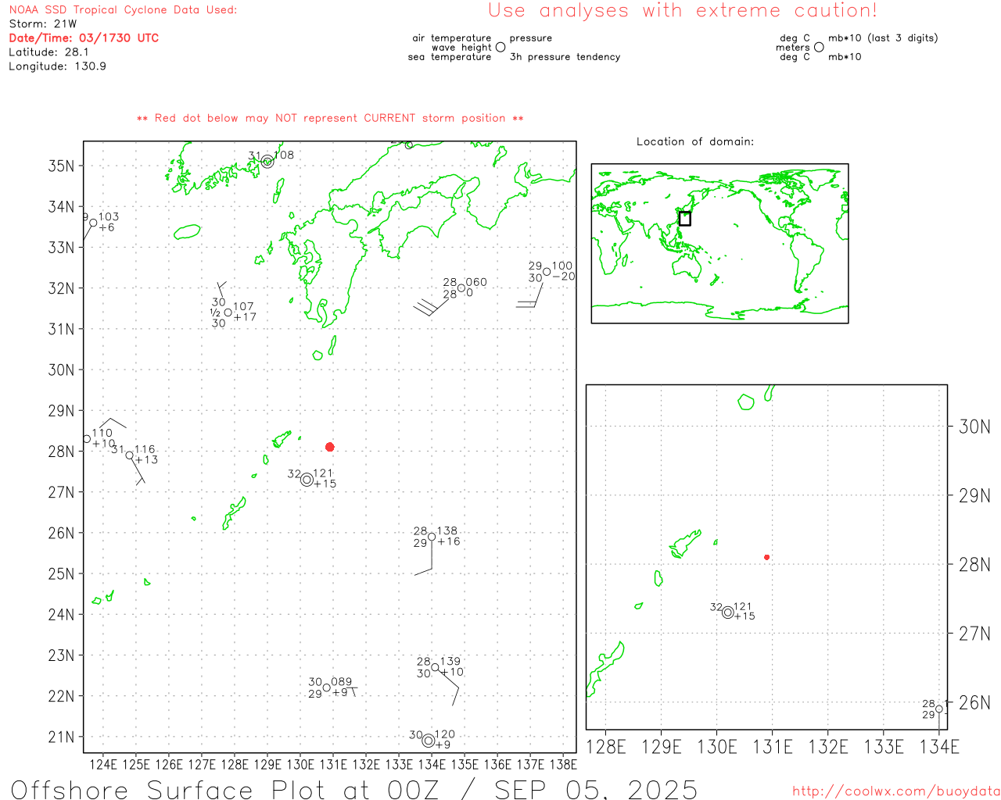Click the 'Latitude: 28.1' value
This screenshot has width=1001, height=800.
coord(48,52)
